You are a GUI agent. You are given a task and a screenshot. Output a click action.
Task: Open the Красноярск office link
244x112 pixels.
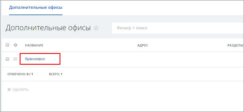35,59
